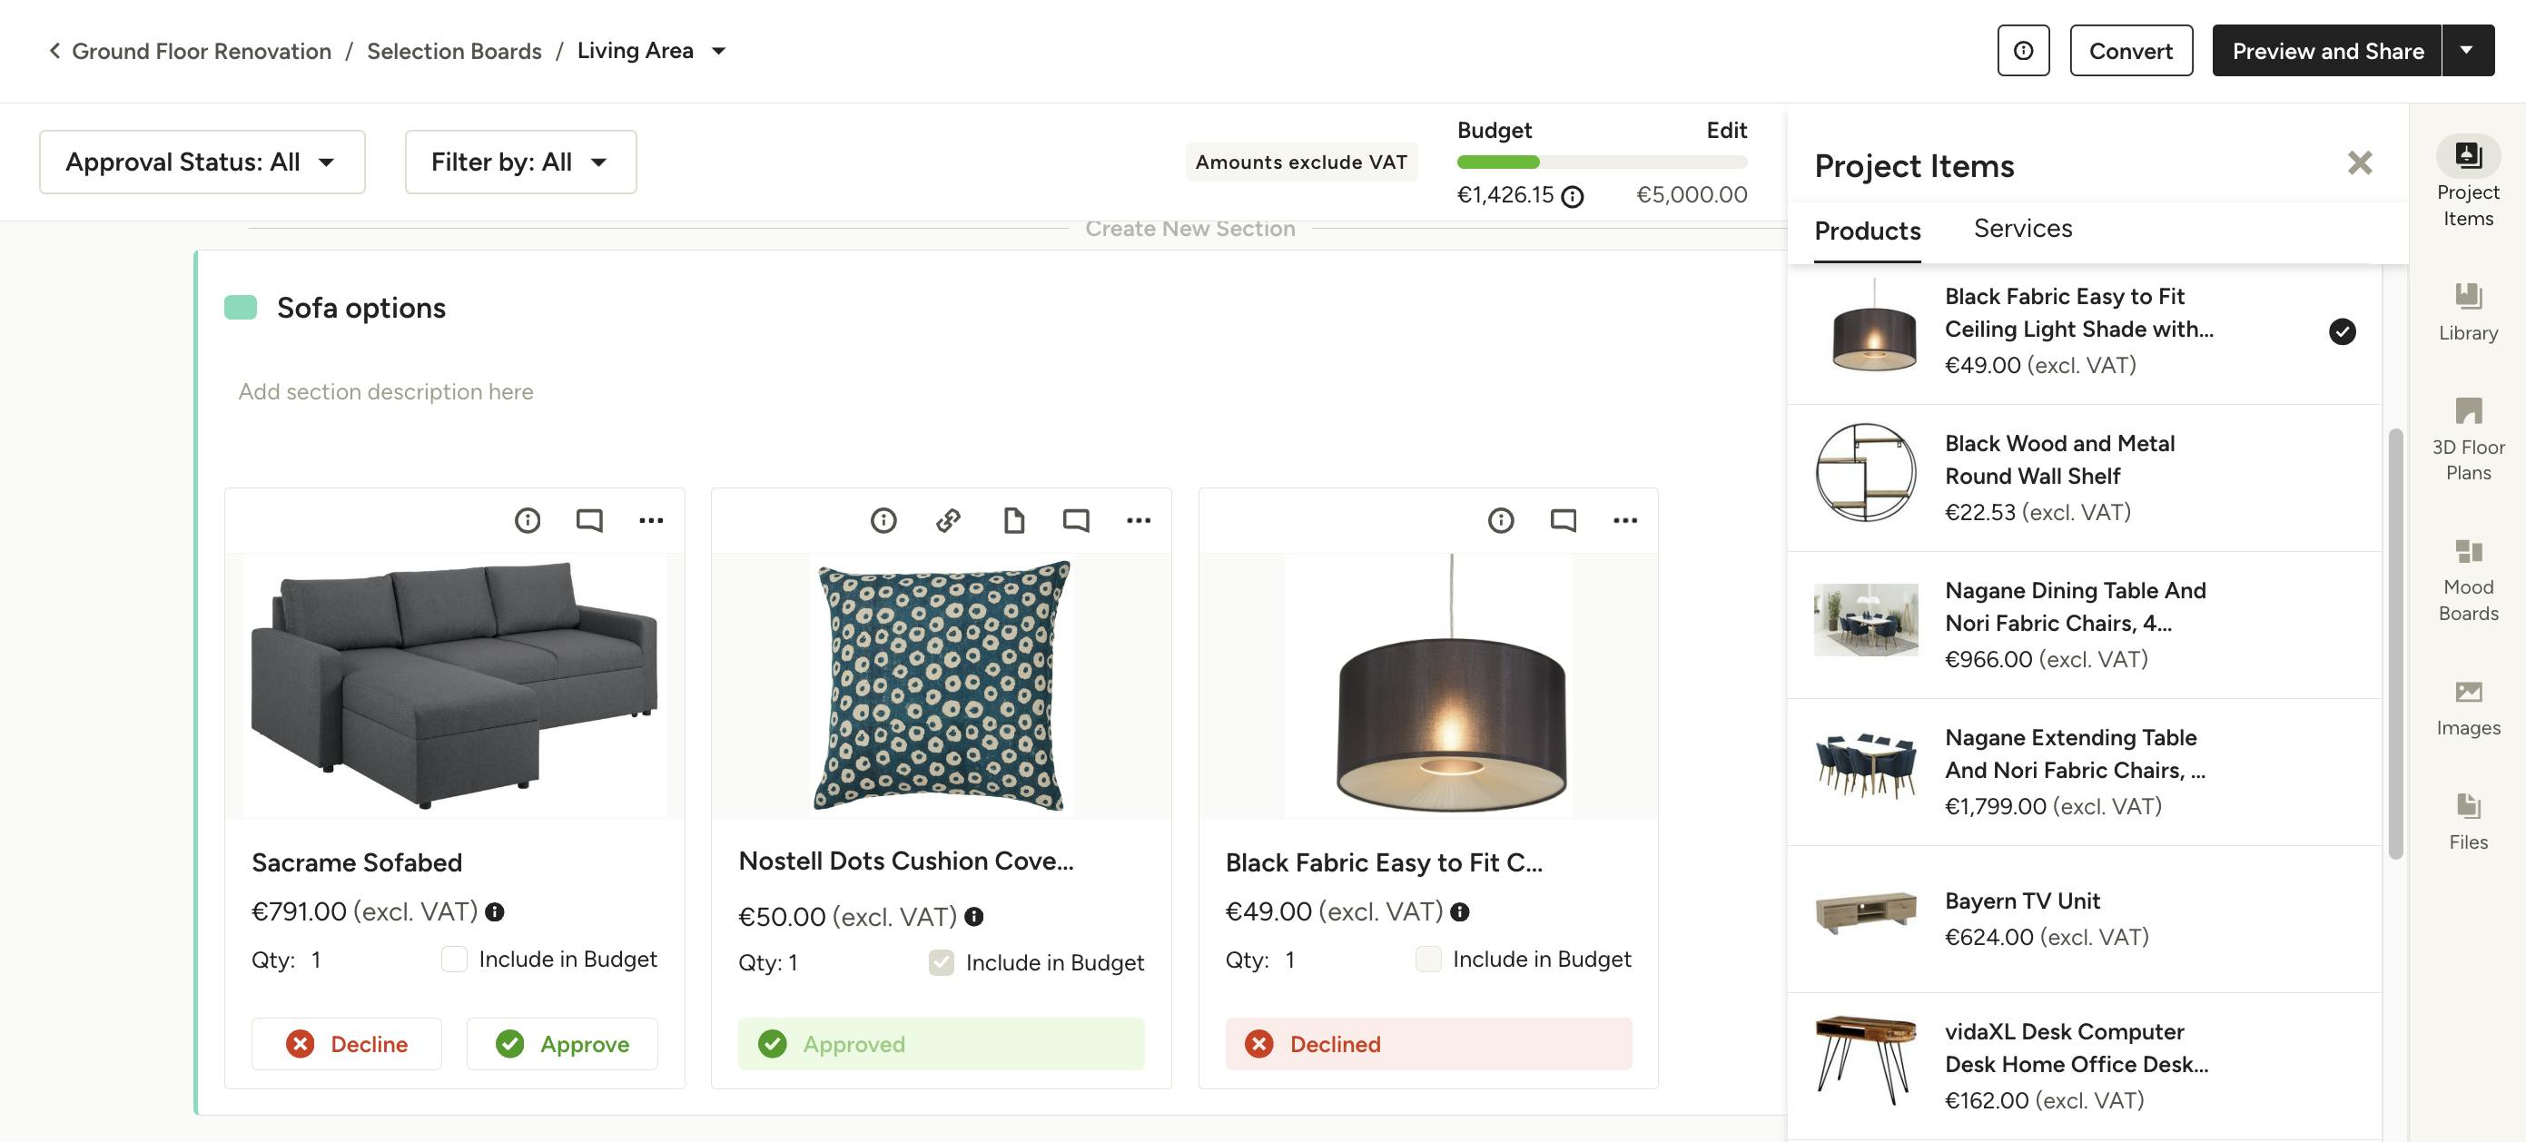The image size is (2526, 1142).
Task: Switch to the Services tab
Action: click(x=2023, y=229)
